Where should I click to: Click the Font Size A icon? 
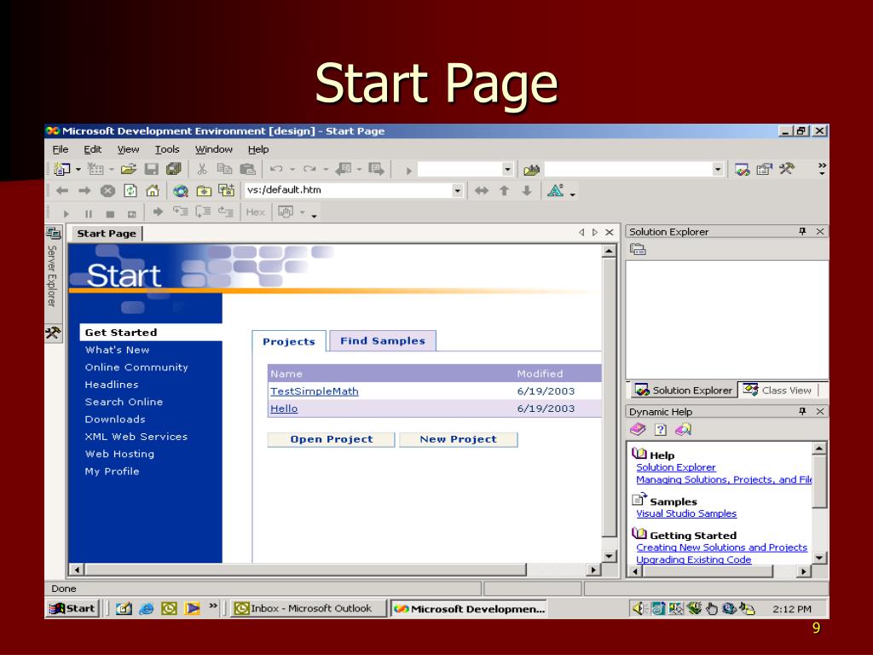click(556, 190)
